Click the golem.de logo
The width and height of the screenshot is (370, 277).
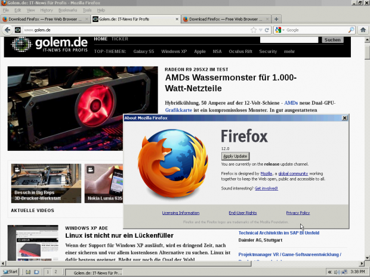[50, 44]
